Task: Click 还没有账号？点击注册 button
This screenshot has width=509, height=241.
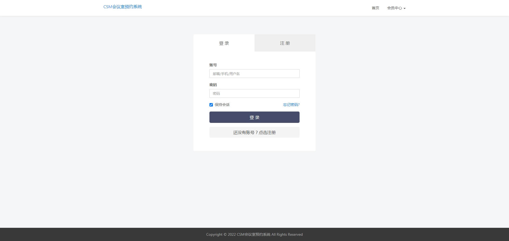Action: (254, 132)
